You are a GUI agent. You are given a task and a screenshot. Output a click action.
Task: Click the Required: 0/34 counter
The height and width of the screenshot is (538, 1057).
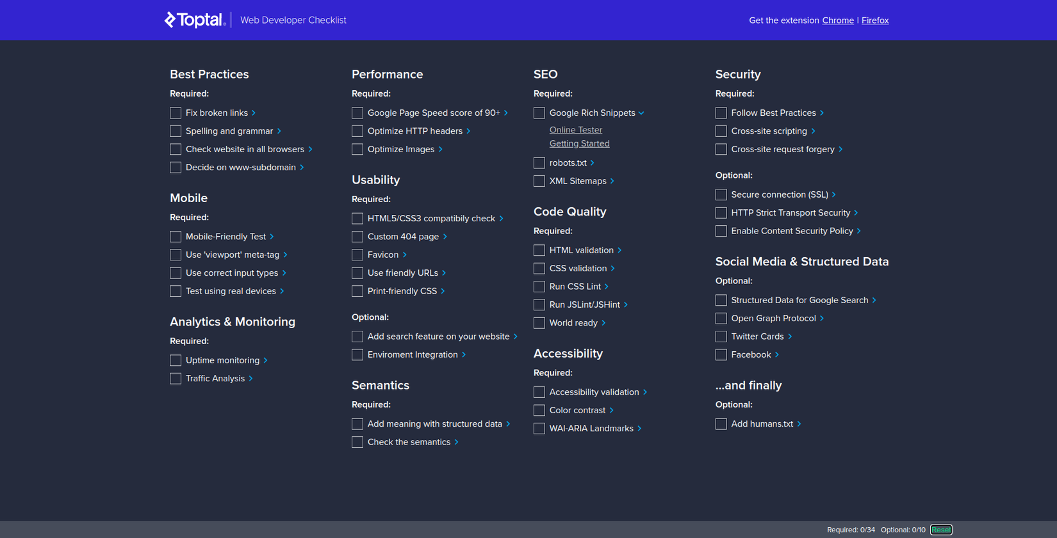click(x=851, y=530)
